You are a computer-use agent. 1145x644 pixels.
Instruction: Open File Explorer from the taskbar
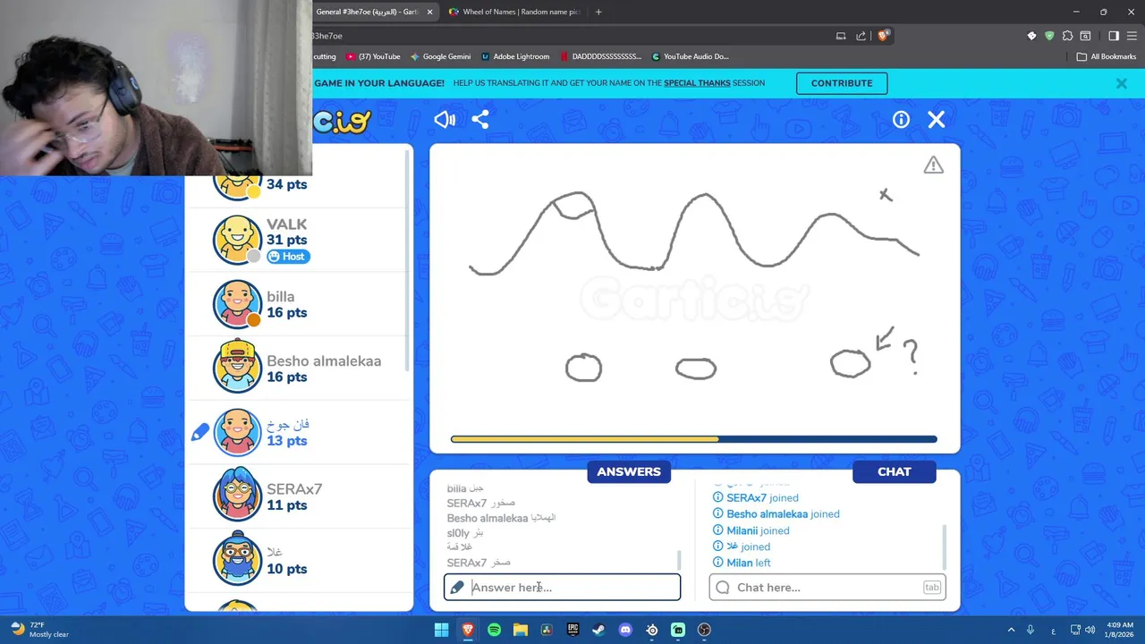[521, 630]
